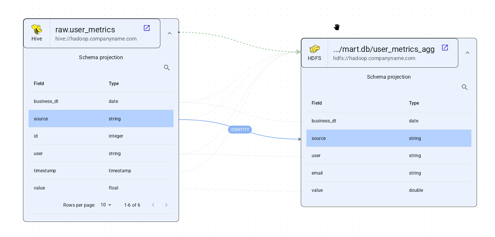Open the rows per page dropdown
This screenshot has height=237, width=495.
pos(106,205)
